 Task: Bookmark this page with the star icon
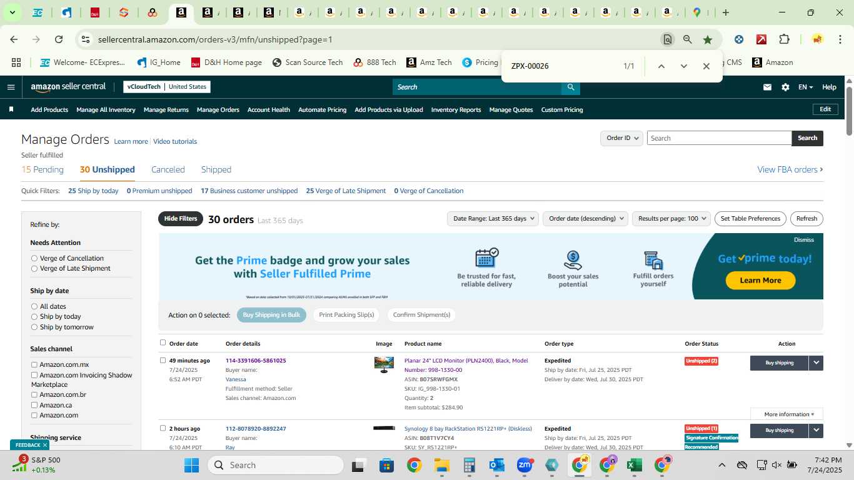[708, 39]
